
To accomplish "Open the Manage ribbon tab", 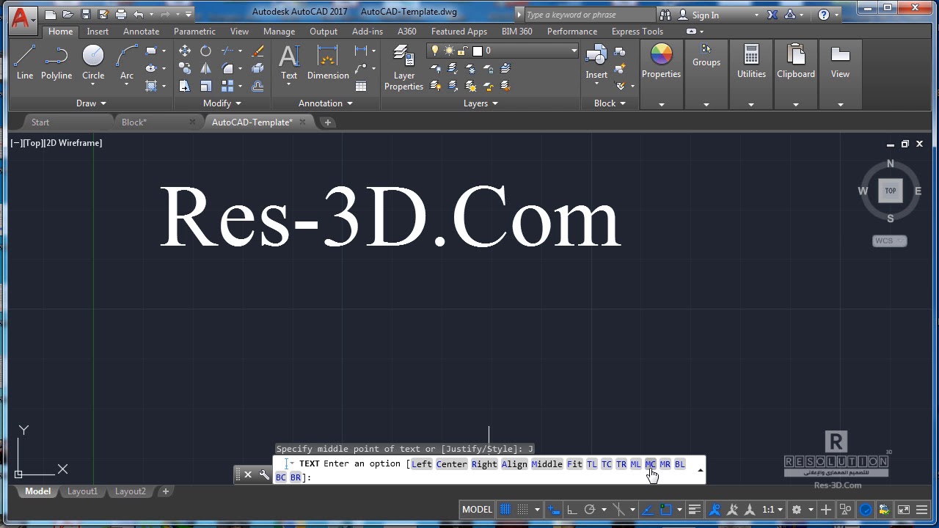I will click(x=279, y=32).
